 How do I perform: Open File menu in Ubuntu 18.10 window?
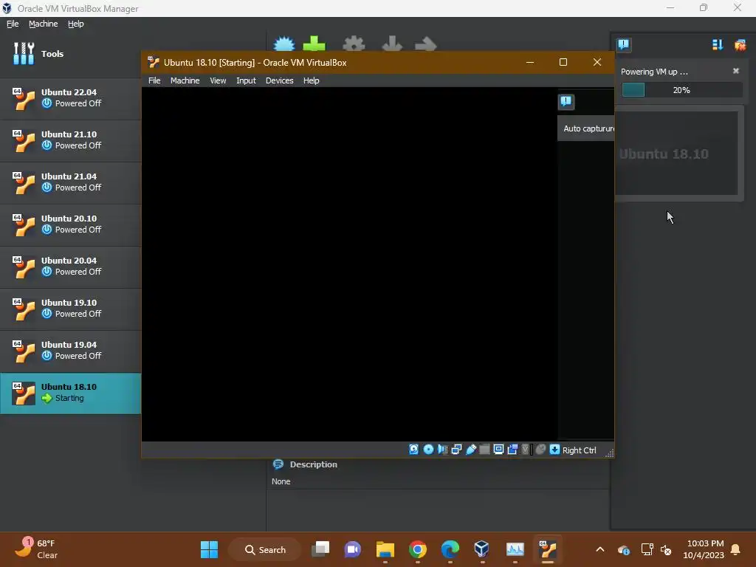154,80
